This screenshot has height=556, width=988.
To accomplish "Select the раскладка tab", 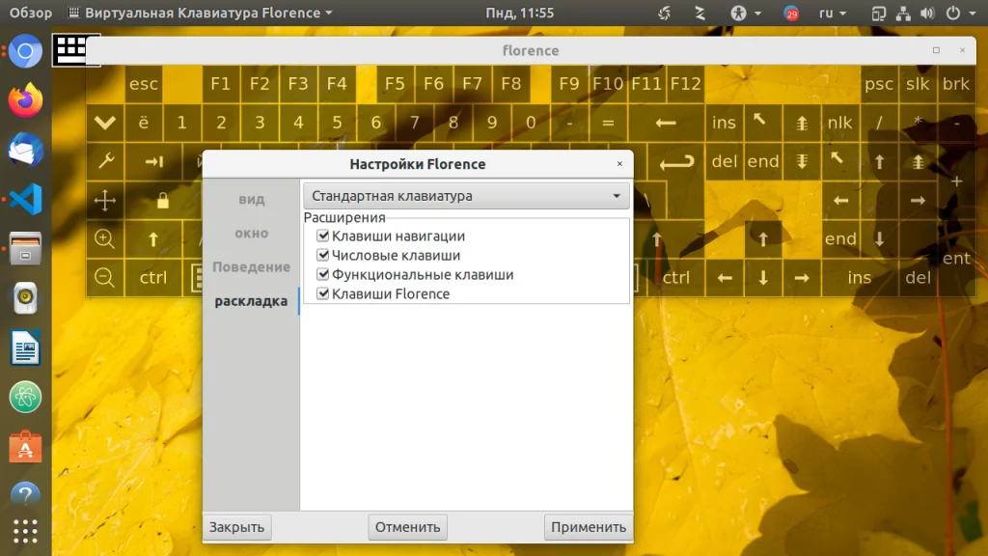I will pos(252,301).
